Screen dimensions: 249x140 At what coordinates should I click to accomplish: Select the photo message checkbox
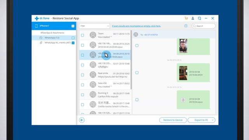pyautogui.click(x=137, y=45)
